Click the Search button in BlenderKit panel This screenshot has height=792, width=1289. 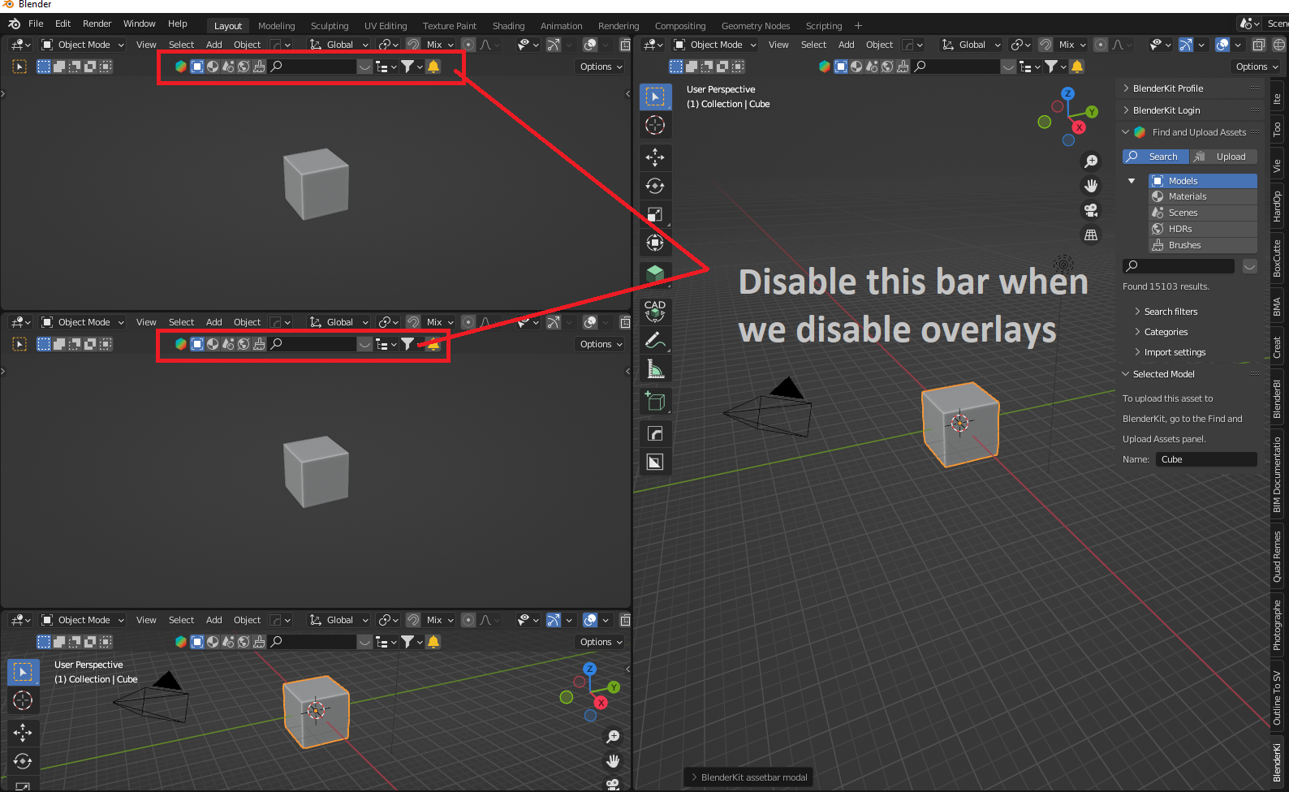coord(1156,157)
